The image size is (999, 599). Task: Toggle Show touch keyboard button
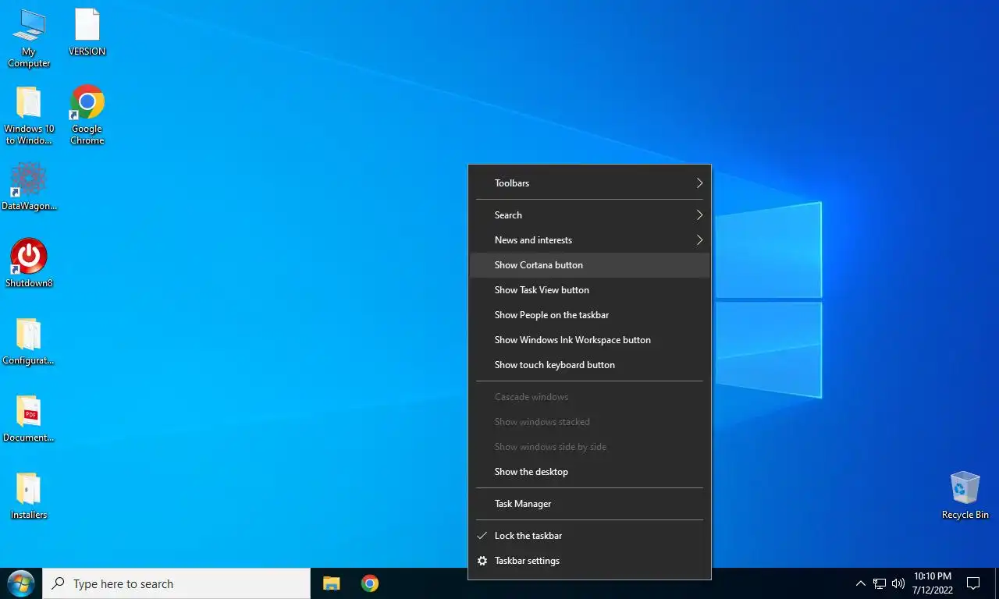point(590,365)
